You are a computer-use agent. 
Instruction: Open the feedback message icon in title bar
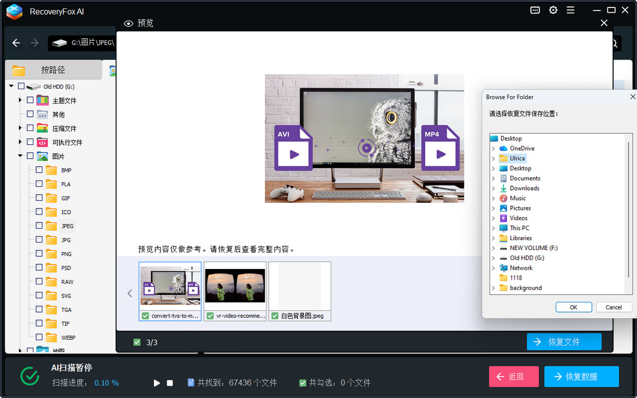click(535, 10)
